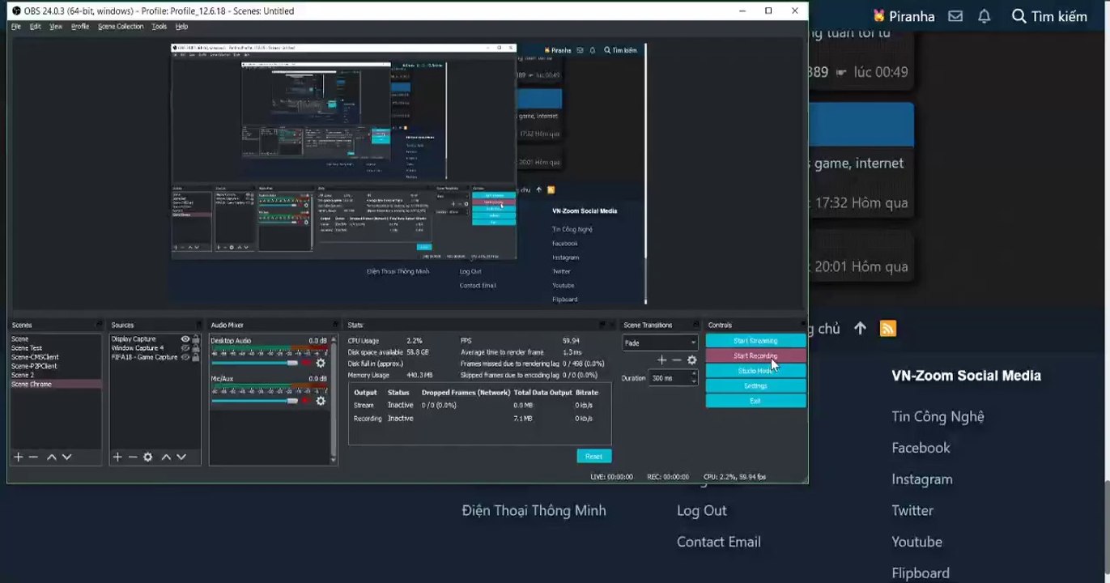Click the Start Streaming button
This screenshot has width=1110, height=583.
[756, 341]
